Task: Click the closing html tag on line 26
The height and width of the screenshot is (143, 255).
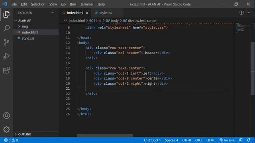Action: point(84,114)
